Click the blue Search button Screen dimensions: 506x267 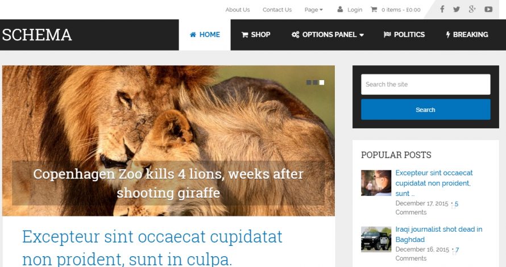[x=426, y=110]
